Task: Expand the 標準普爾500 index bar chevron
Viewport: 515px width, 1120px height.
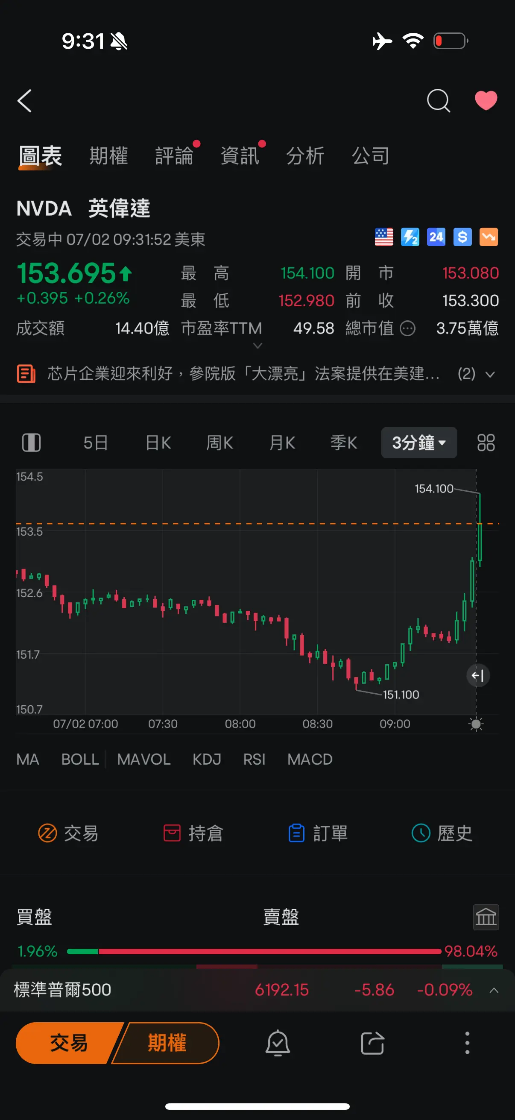Action: point(494,990)
